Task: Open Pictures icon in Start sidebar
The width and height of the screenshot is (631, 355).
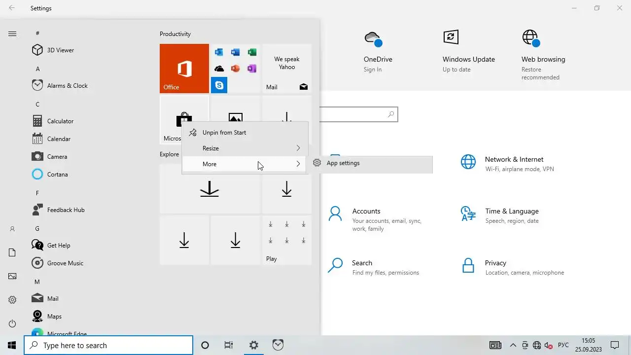Action: point(12,276)
